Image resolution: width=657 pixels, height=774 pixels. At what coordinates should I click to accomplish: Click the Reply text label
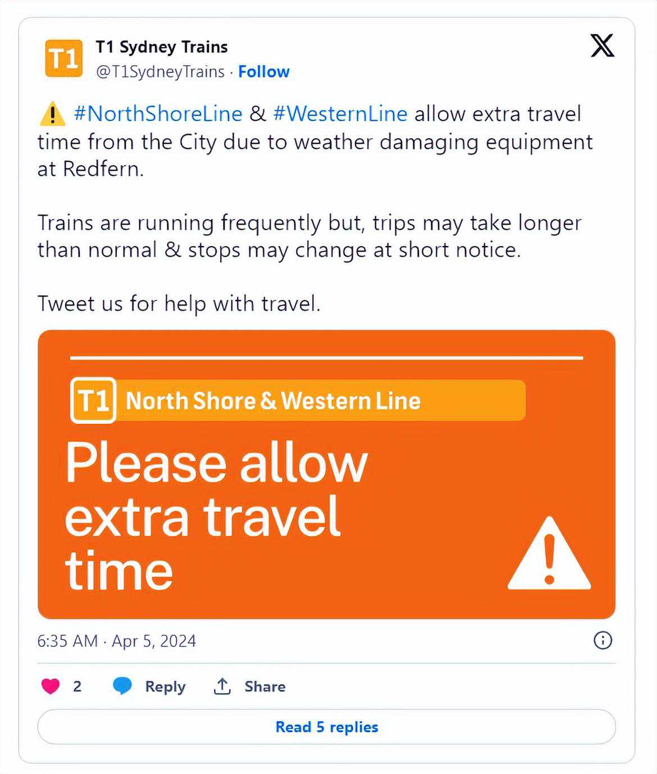(165, 686)
